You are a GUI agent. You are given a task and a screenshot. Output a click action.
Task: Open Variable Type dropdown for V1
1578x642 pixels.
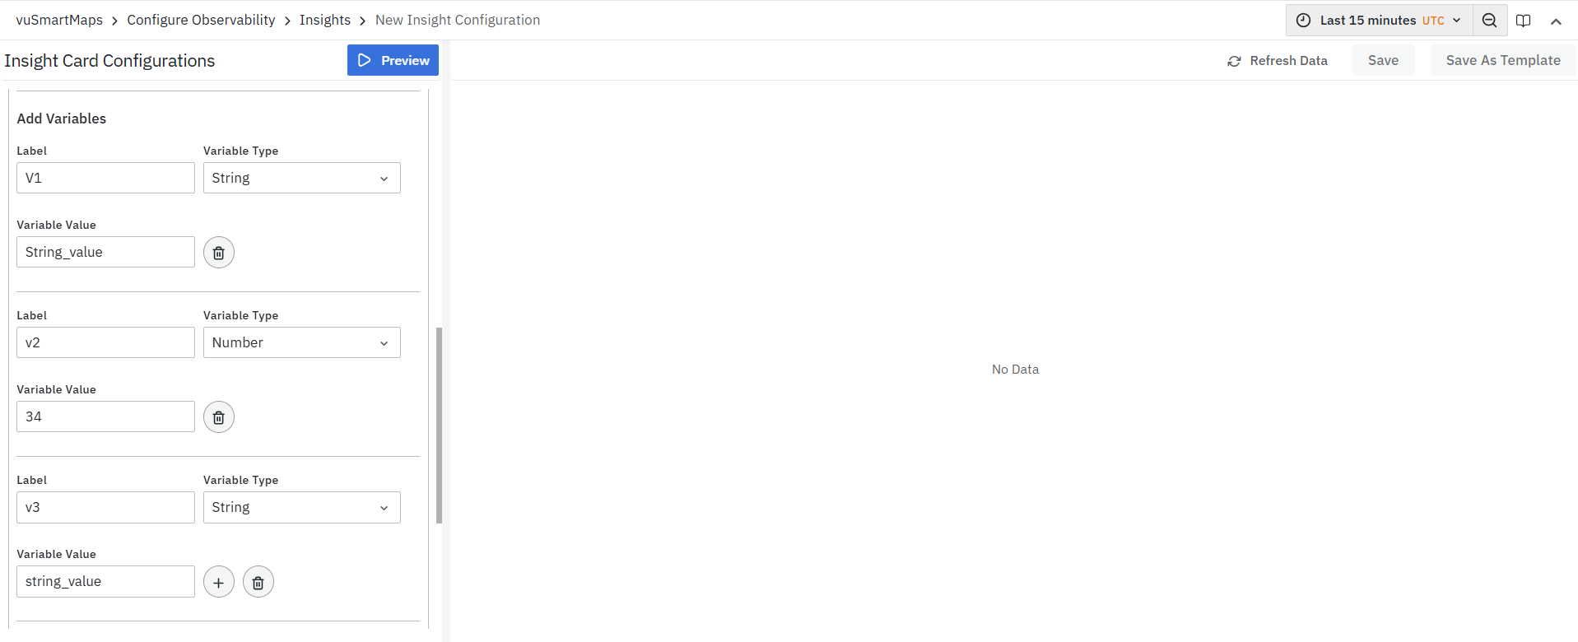tap(301, 178)
